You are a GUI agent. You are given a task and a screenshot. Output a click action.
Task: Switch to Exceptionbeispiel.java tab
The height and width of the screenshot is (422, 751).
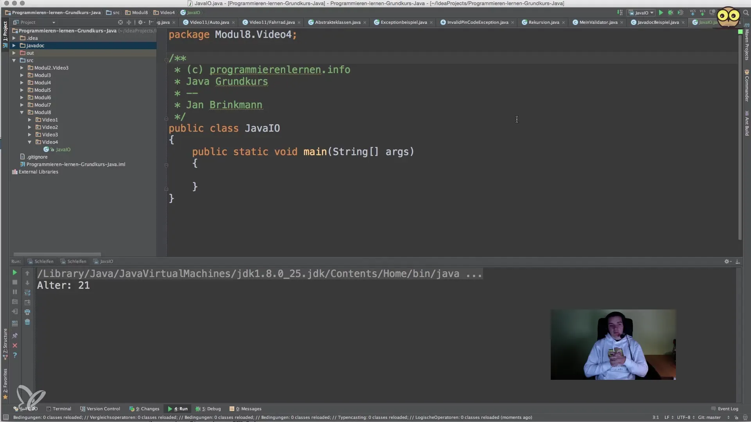tap(403, 22)
